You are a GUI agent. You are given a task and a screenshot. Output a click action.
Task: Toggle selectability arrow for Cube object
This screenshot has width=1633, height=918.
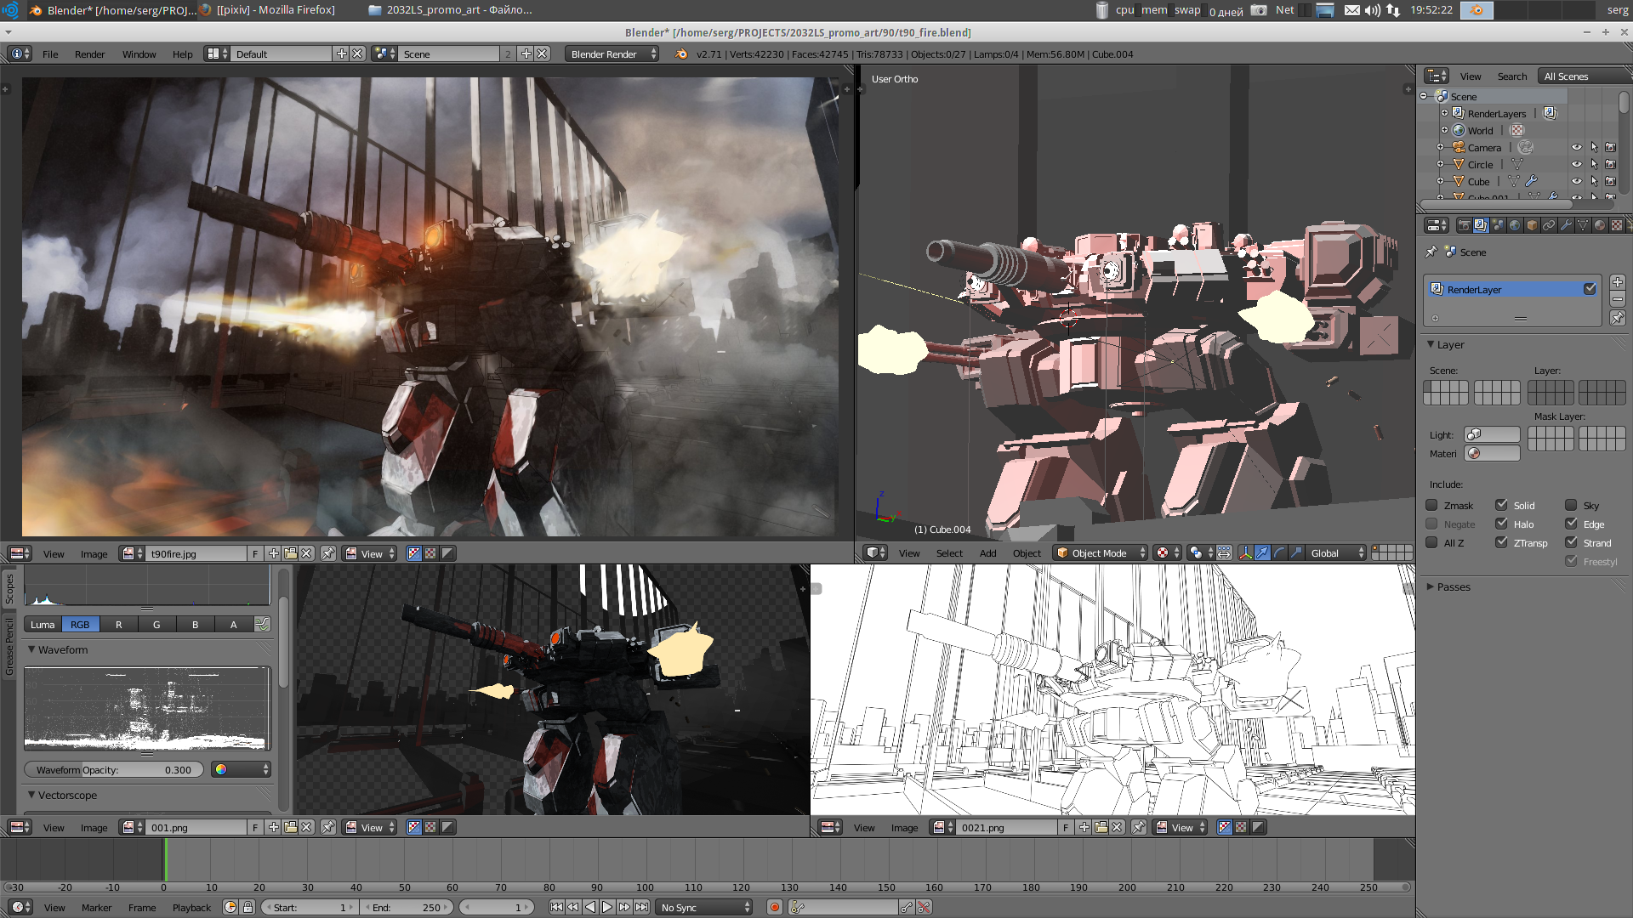1594,182
